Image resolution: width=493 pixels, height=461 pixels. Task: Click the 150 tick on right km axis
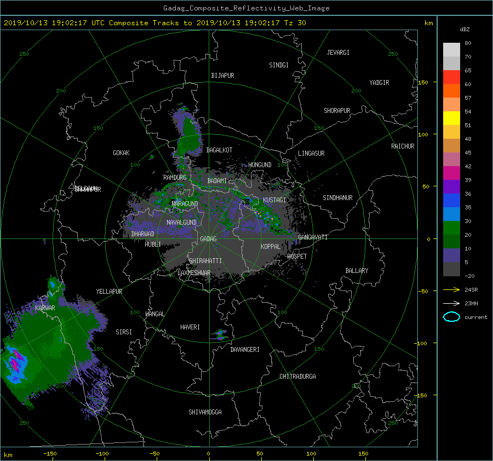[x=423, y=82]
